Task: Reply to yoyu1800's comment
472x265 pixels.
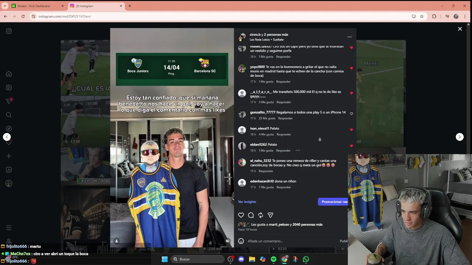Action: [283, 82]
